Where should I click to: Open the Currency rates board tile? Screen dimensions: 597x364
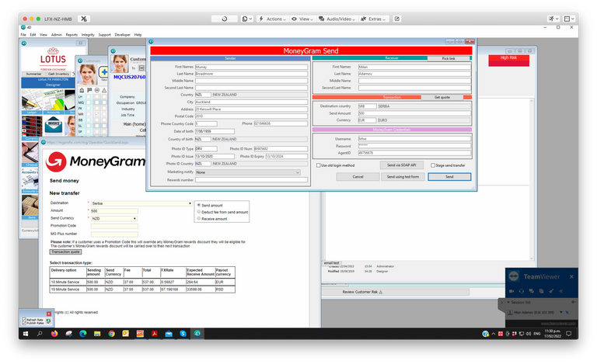tap(32, 127)
